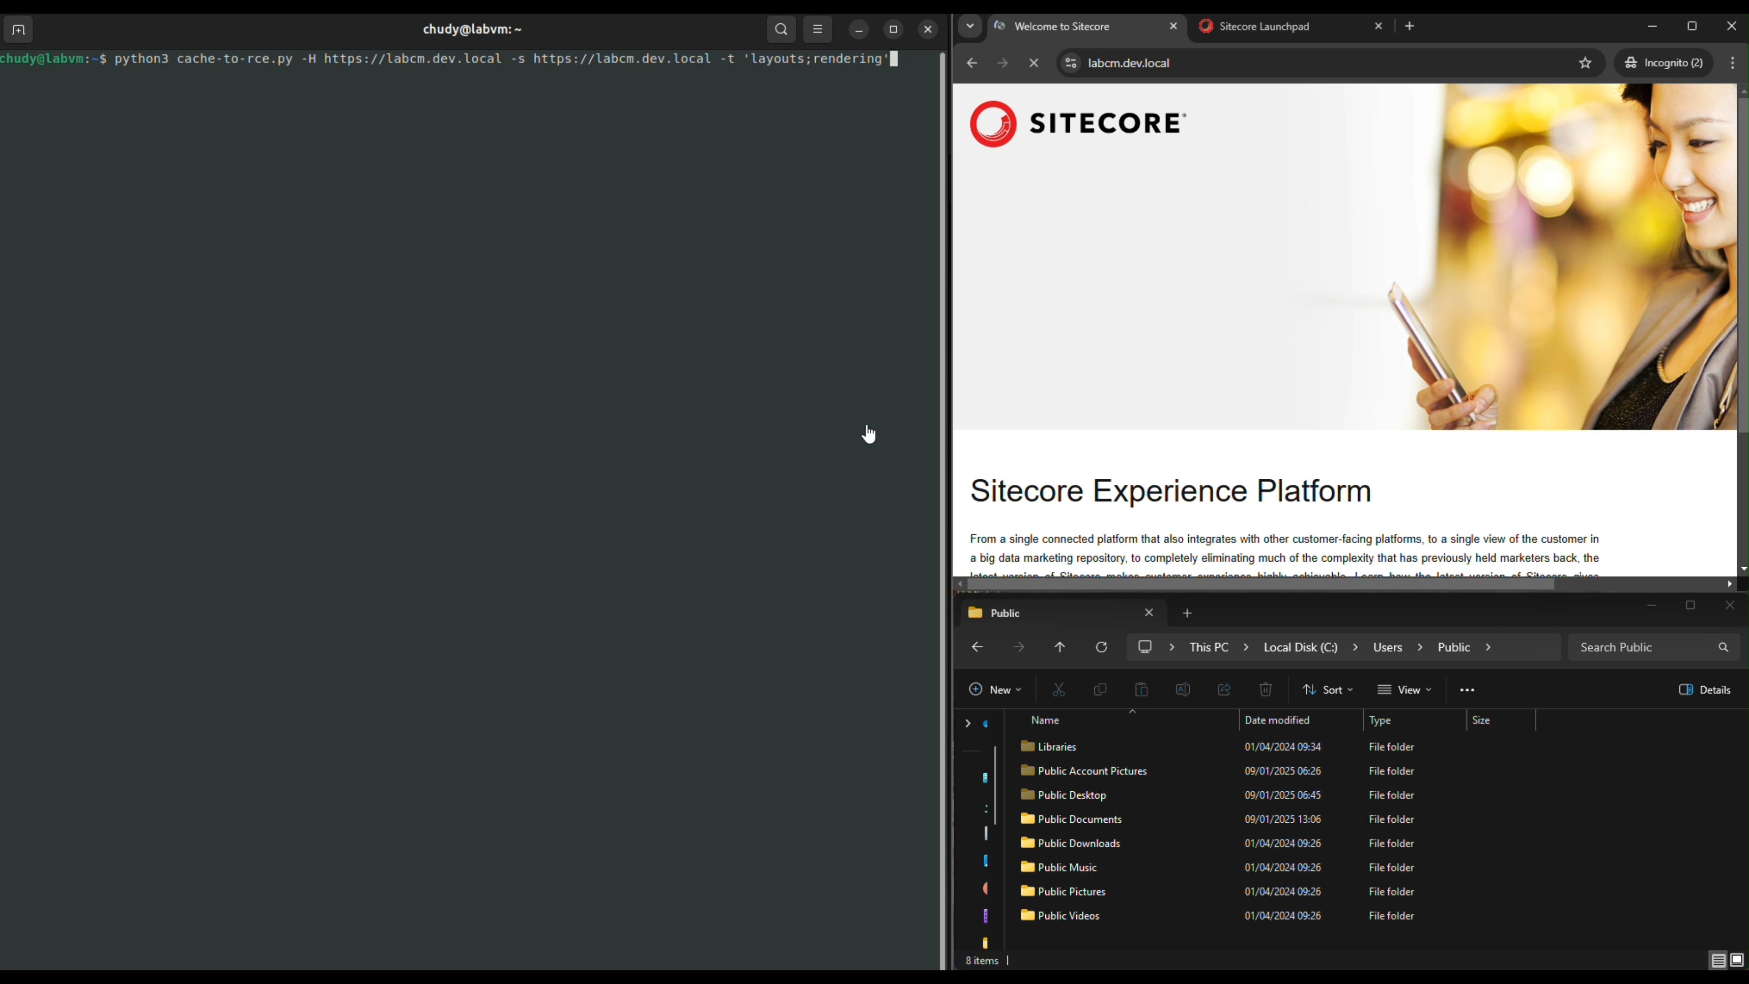
Task: Open terminal search magnifier icon
Action: 782,30
